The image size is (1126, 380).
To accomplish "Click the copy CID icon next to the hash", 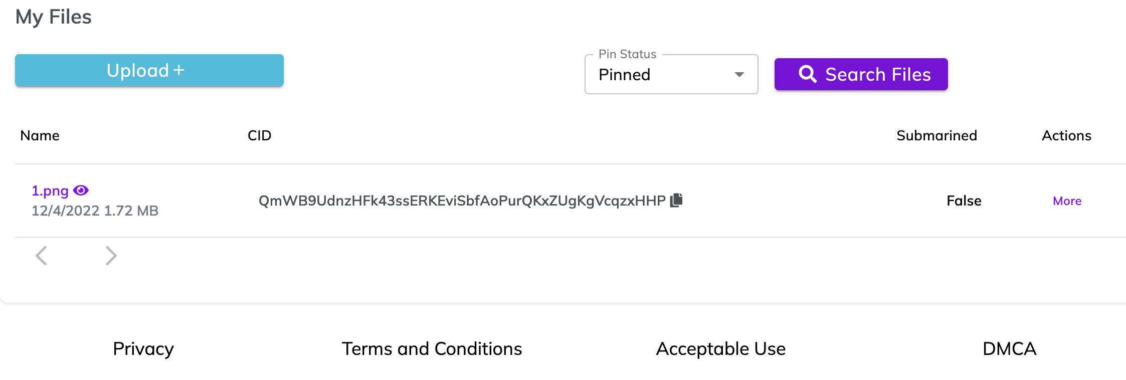I will click(x=677, y=200).
